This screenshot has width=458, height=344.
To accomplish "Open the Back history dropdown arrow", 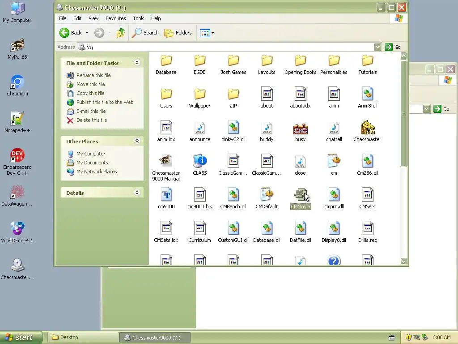I will pos(87,33).
